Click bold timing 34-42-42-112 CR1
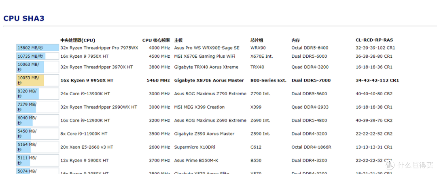 click(378, 80)
